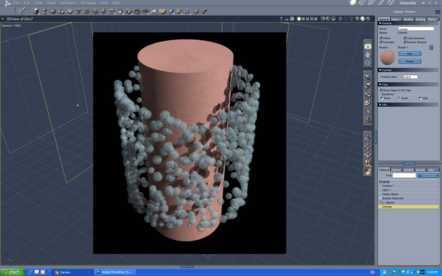Switch to the Effects tab
Screen dimensions: 442x276
point(432,19)
